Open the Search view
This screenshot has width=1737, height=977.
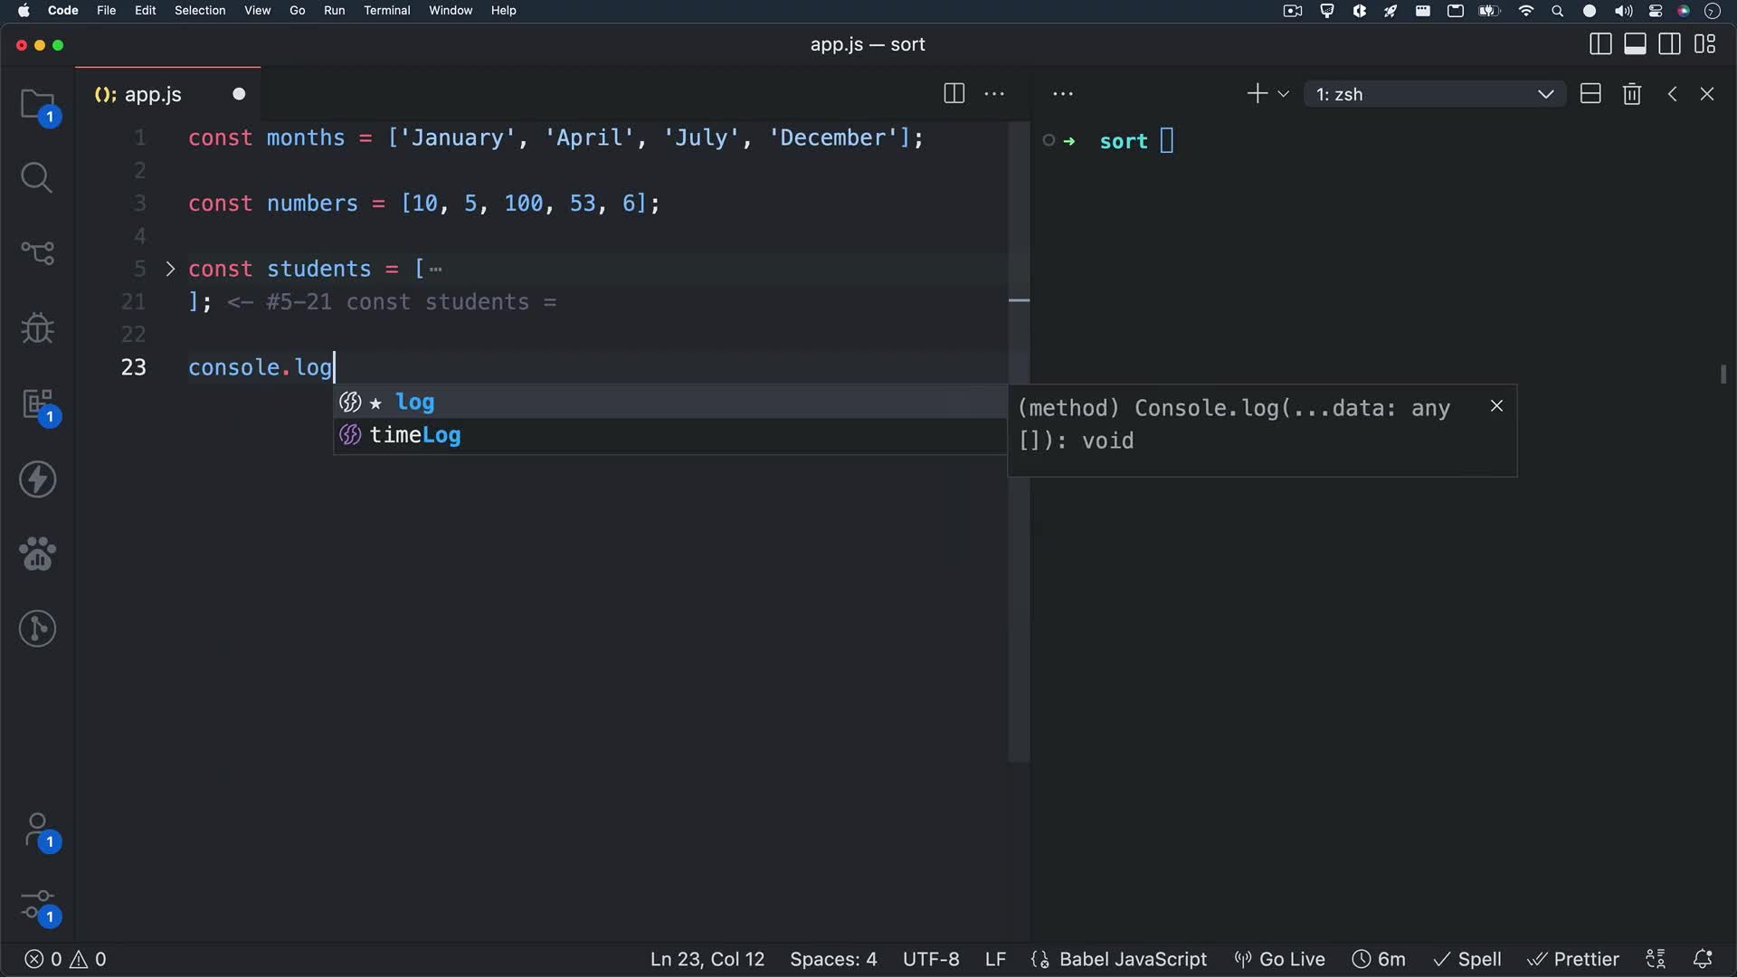(38, 177)
